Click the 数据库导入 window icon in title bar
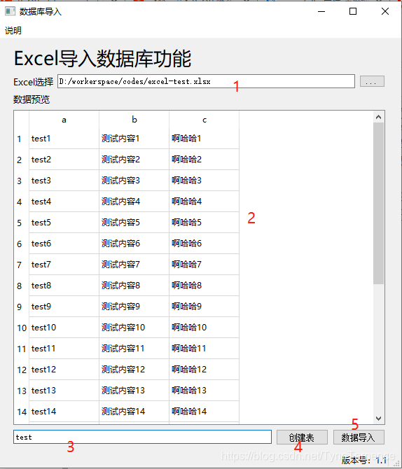 coord(10,11)
